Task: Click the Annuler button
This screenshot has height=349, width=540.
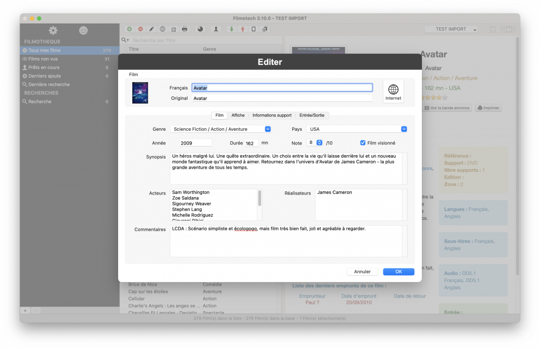Action: point(362,272)
